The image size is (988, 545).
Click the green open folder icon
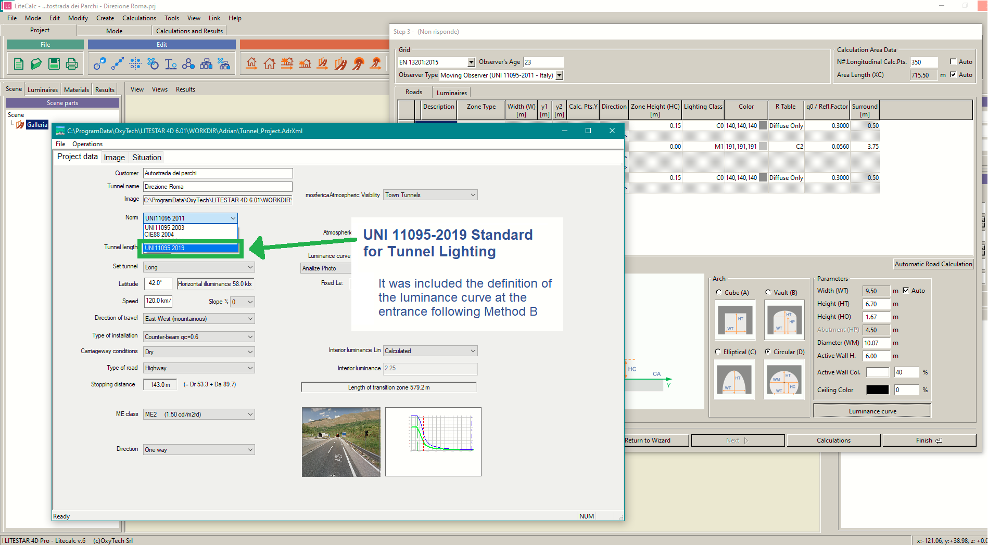[x=36, y=64]
